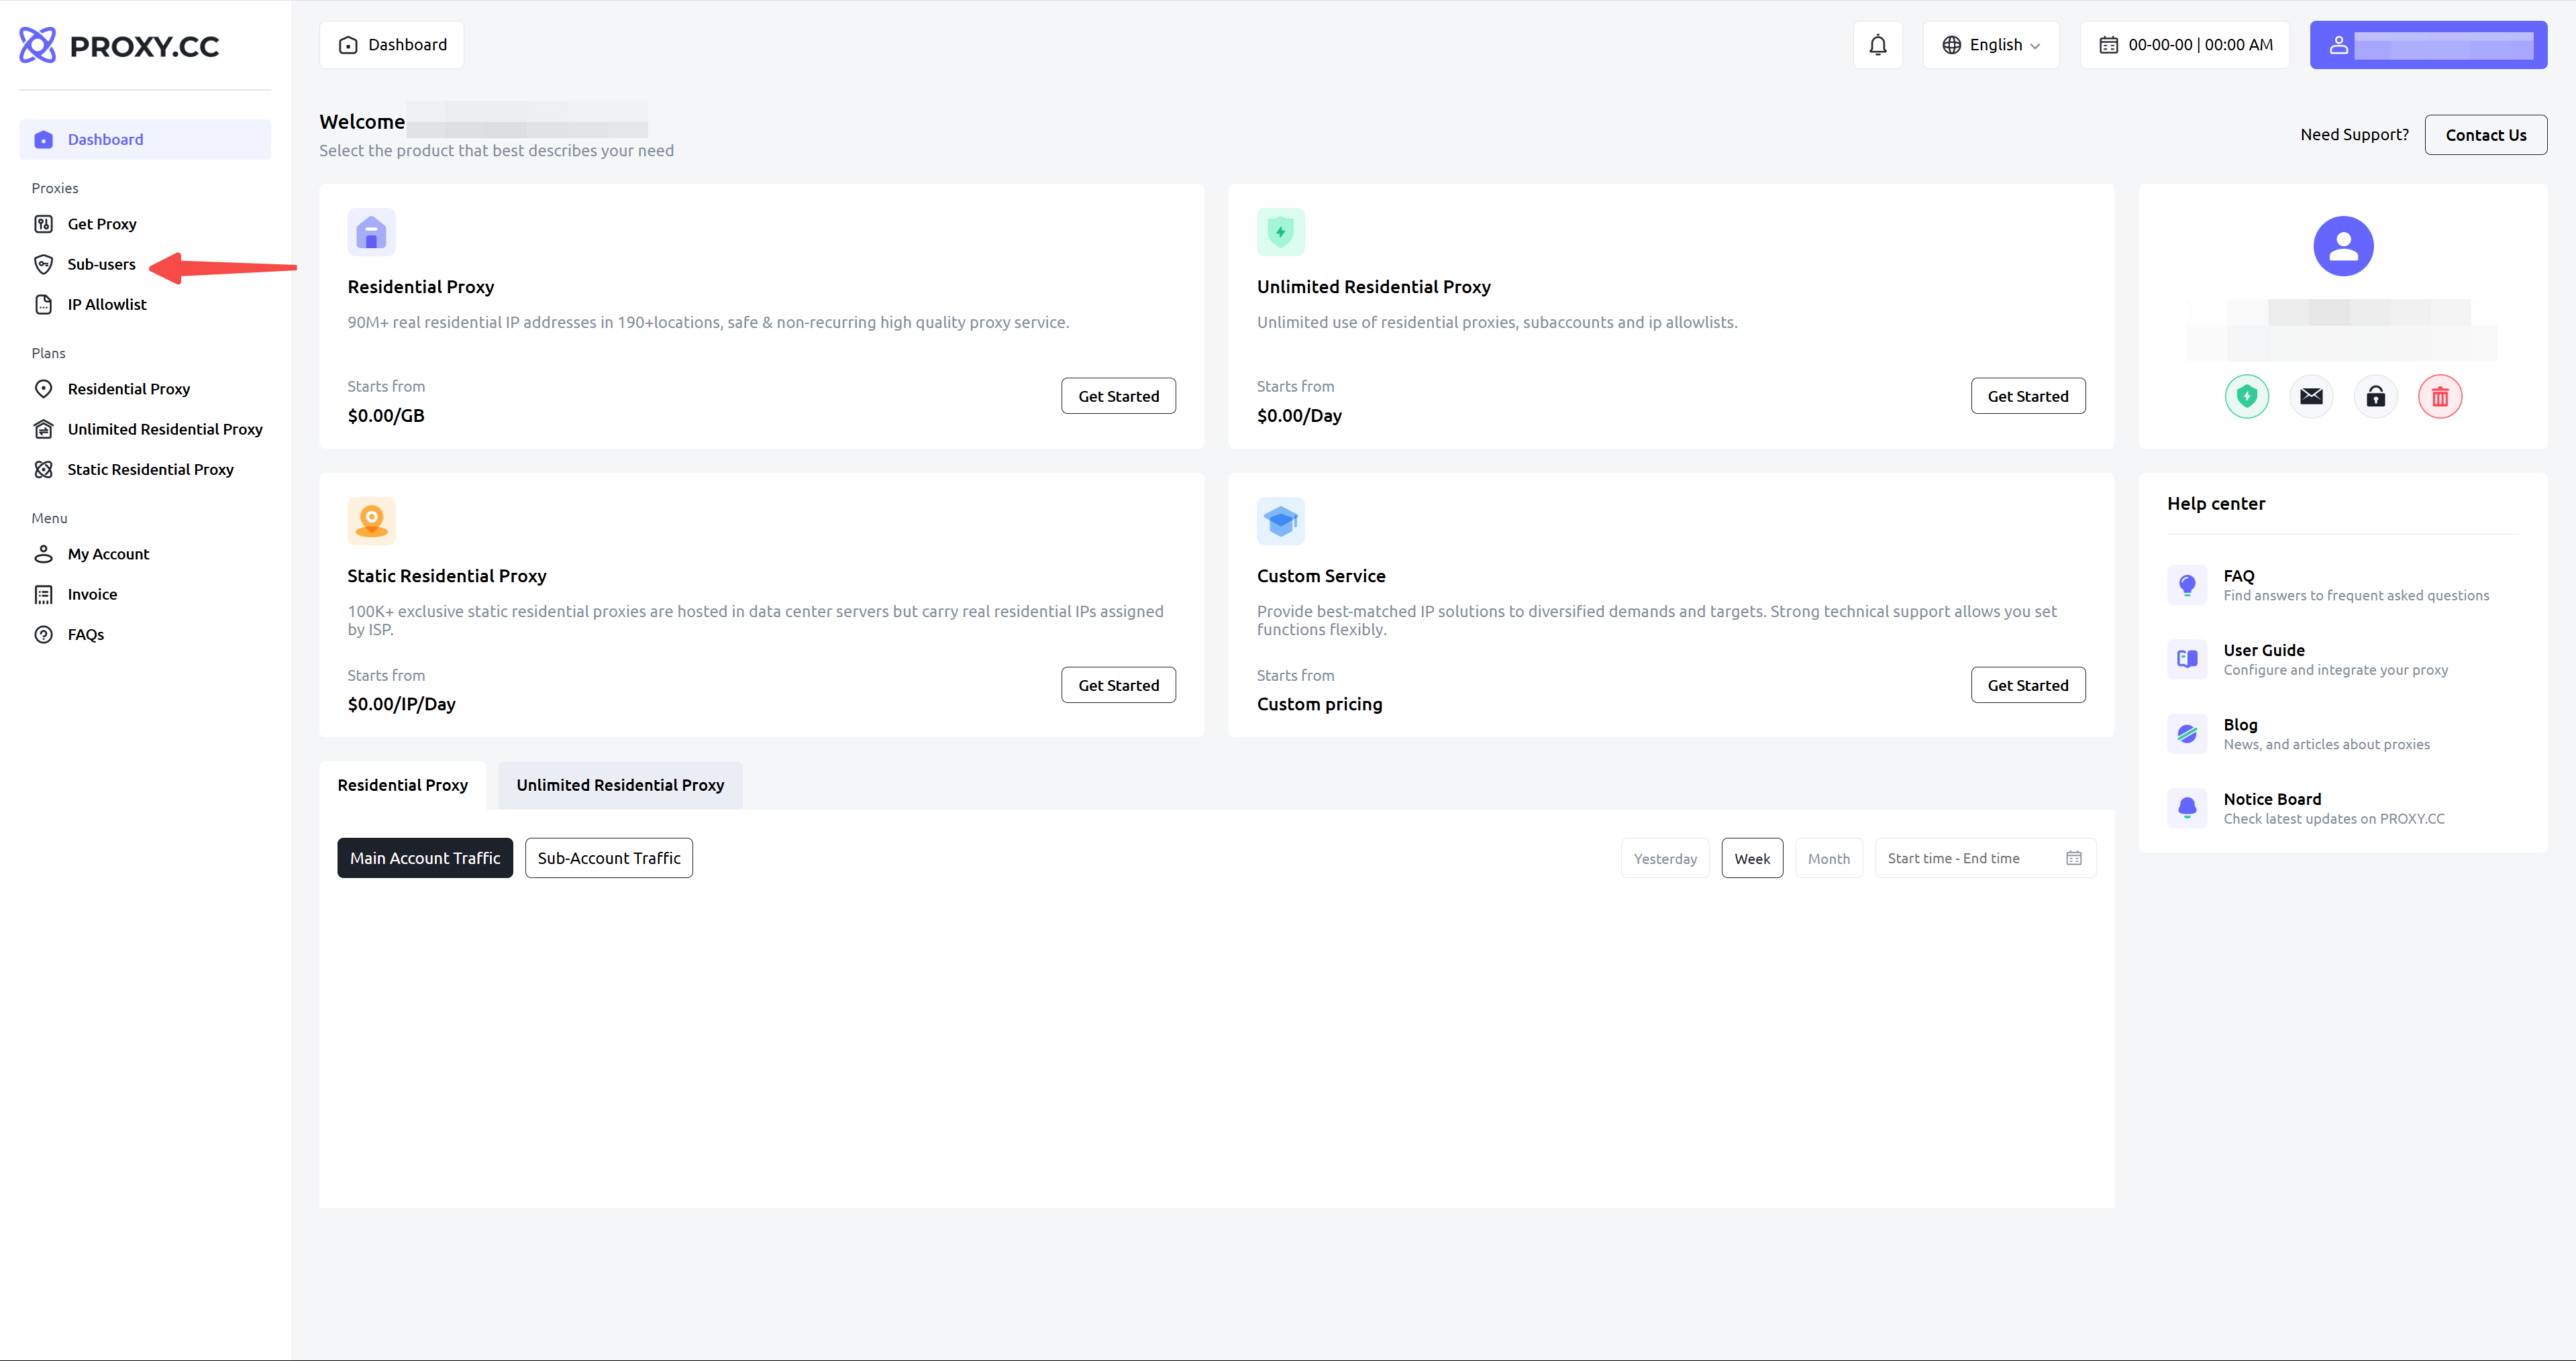Click the round user avatar in profile card
The height and width of the screenshot is (1361, 2576).
point(2343,246)
